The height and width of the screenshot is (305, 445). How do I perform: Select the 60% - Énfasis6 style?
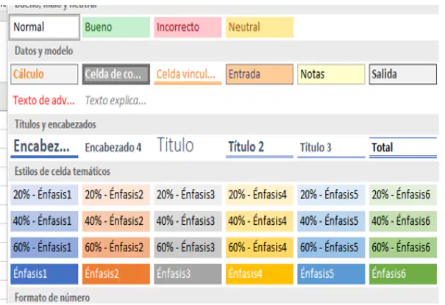coord(403,248)
